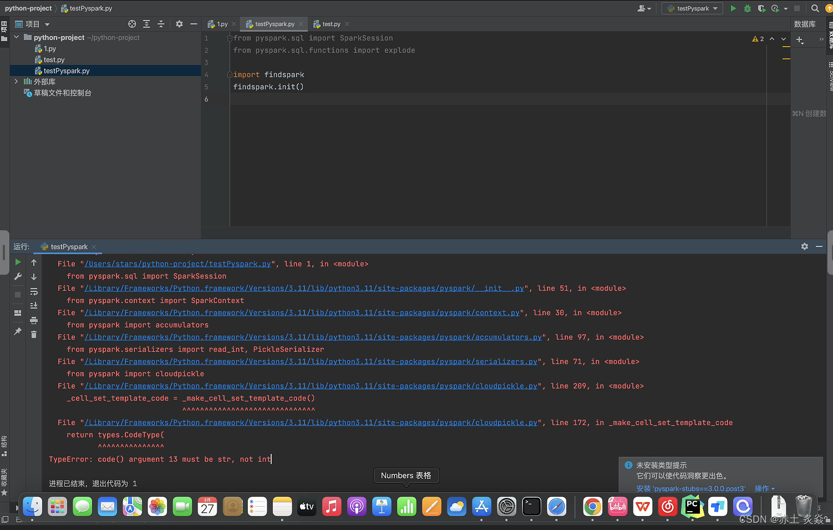Restore layout icon in Run panel
Screen dimensions: 833x530
18,313
